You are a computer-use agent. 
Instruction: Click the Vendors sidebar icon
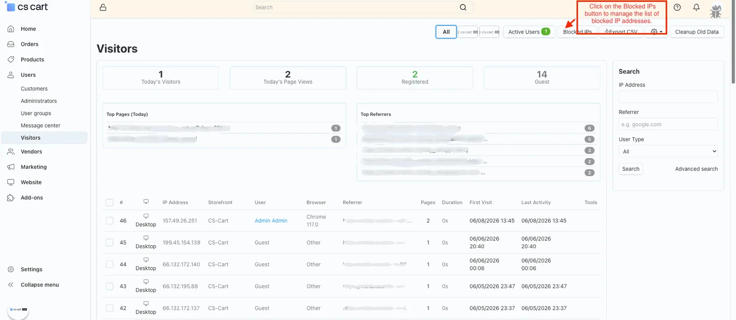click(x=11, y=152)
